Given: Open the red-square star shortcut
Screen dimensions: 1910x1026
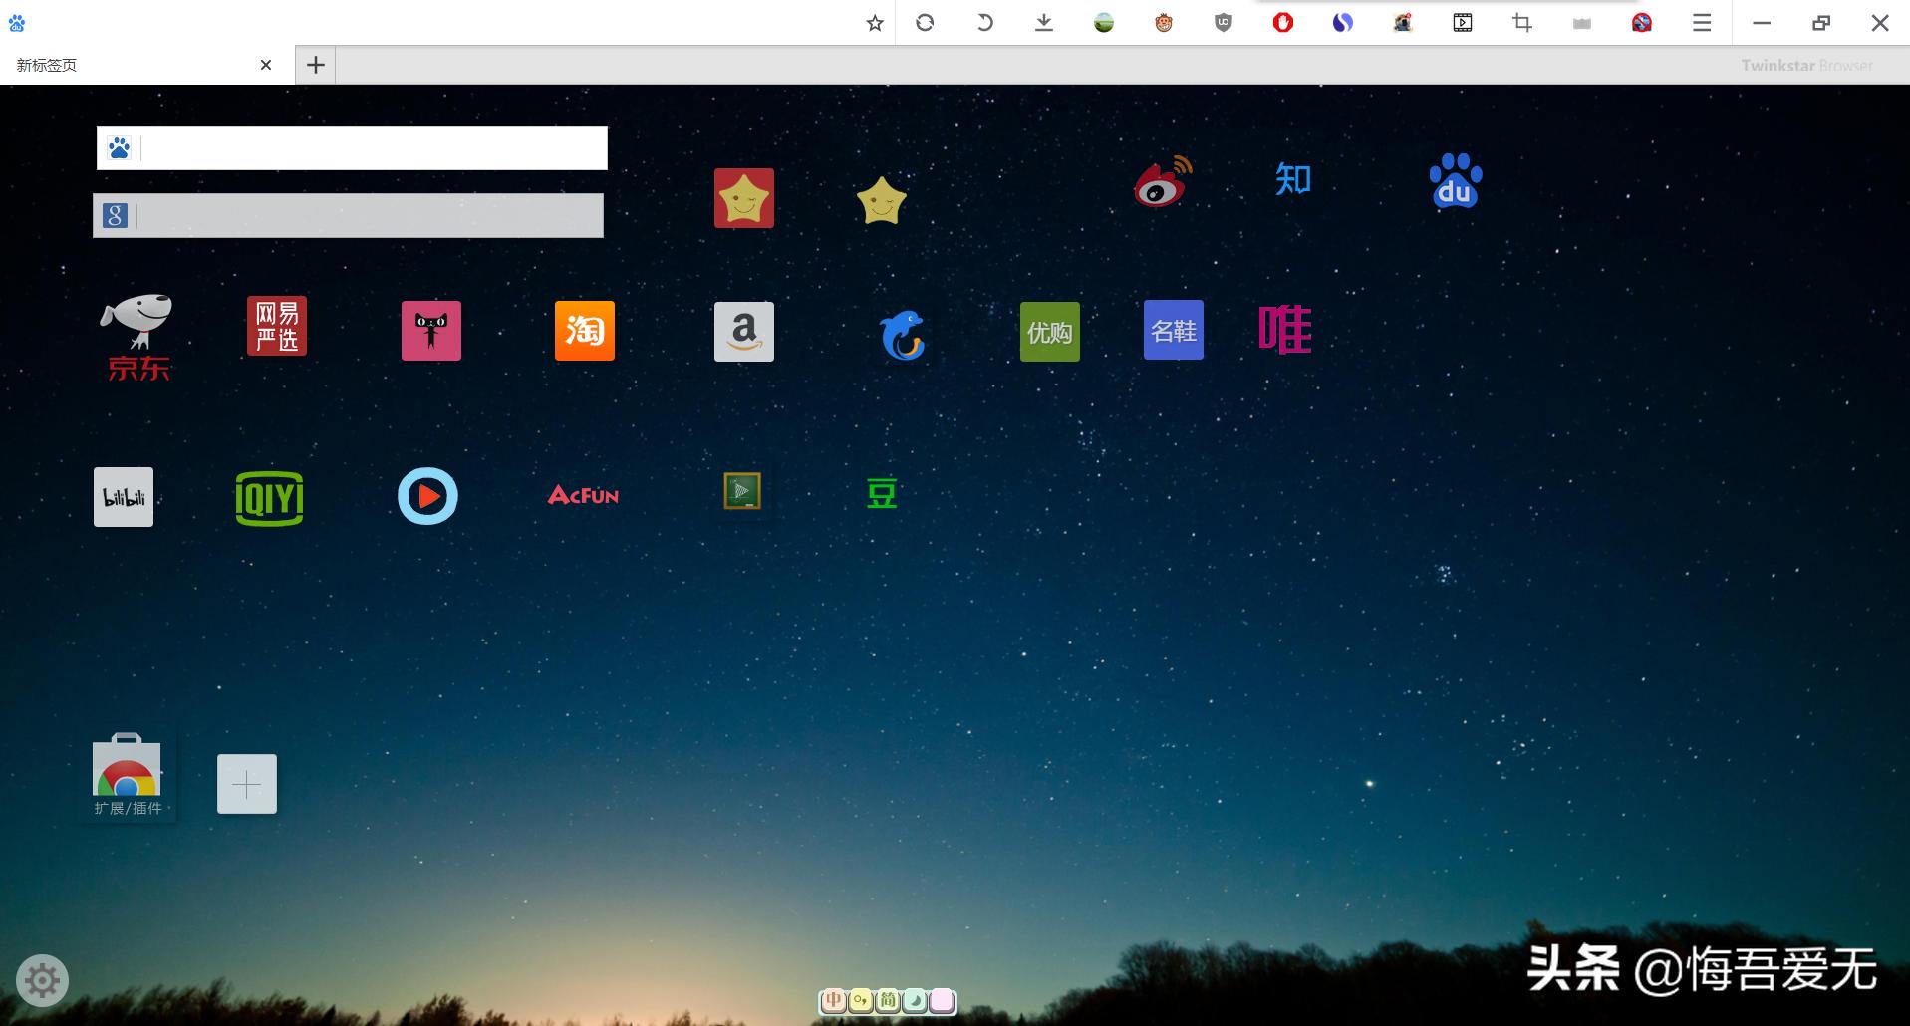Looking at the screenshot, I should pyautogui.click(x=744, y=198).
